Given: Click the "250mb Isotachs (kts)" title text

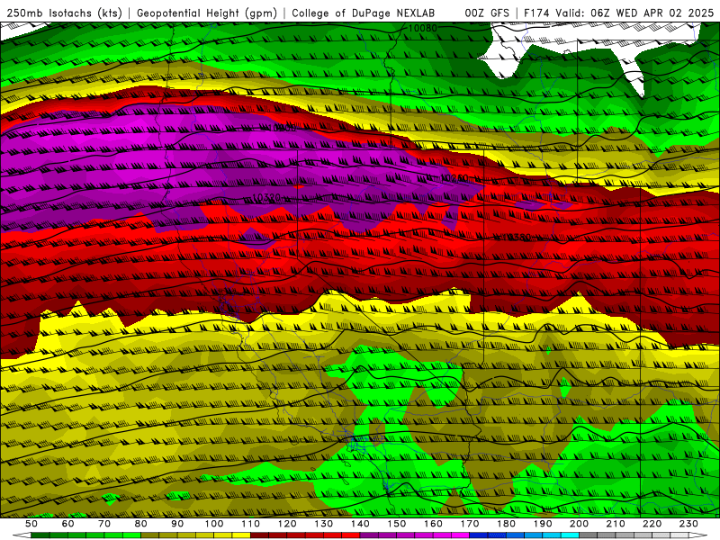Looking at the screenshot, I should pyautogui.click(x=64, y=13).
